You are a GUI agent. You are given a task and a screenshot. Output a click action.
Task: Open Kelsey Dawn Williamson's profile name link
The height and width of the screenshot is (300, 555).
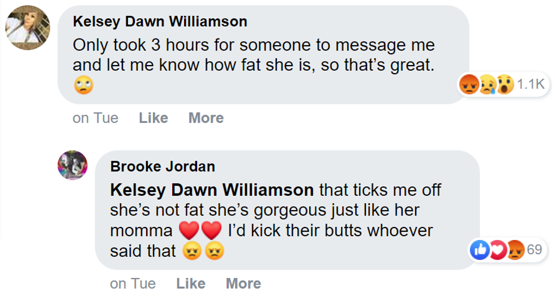point(160,22)
